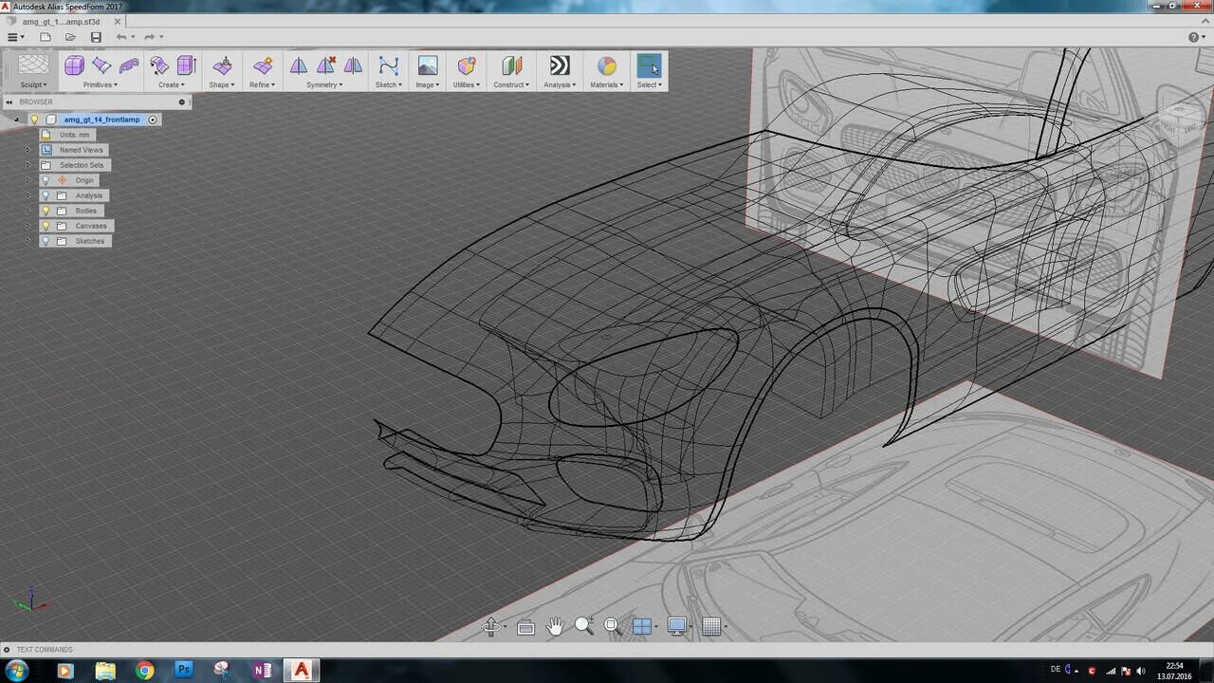Select the Units: mm row
Screen dimensions: 1214x683
click(66, 135)
